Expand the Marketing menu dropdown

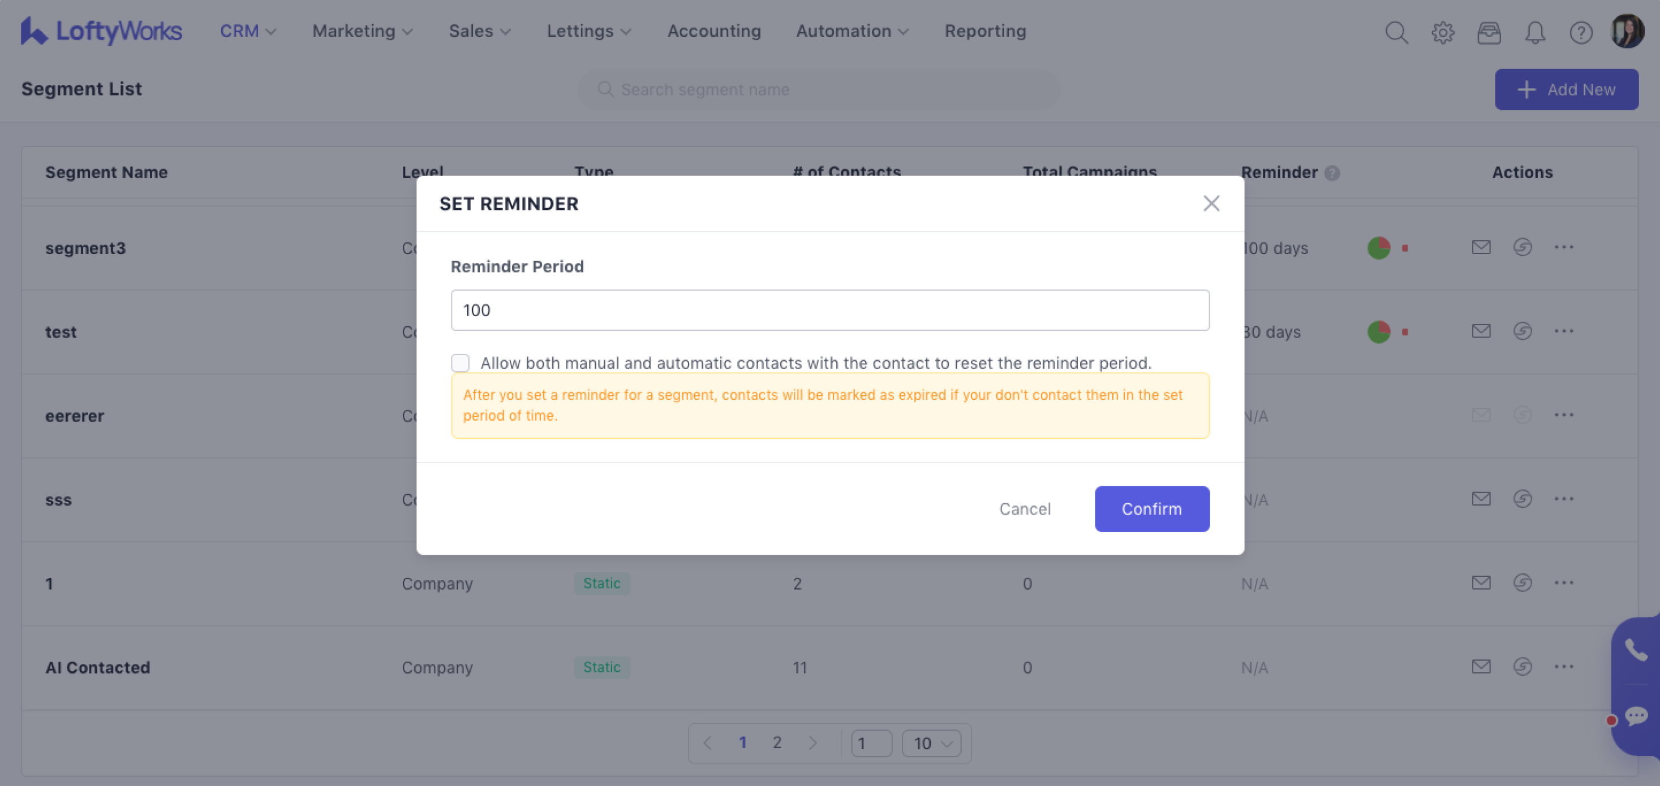click(362, 31)
